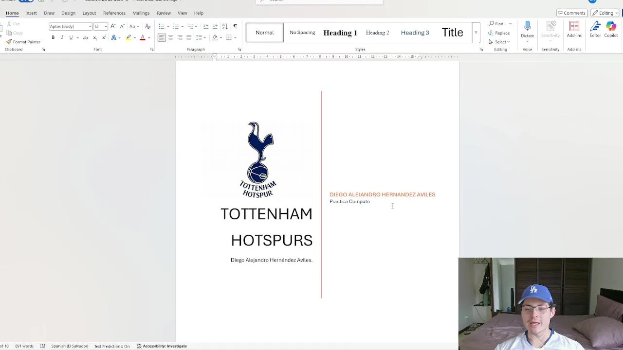Switch to the Draw tab
This screenshot has width=623, height=350.
49,13
